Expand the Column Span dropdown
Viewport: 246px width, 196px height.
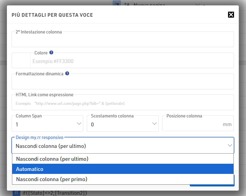pos(47,124)
